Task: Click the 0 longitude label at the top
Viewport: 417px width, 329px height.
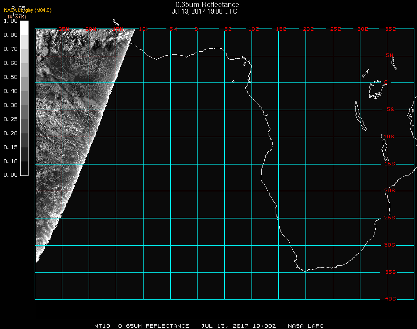Action: (x=196, y=29)
